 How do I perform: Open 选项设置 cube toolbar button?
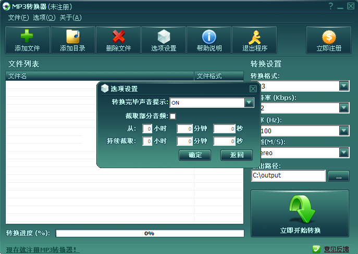[x=164, y=40]
